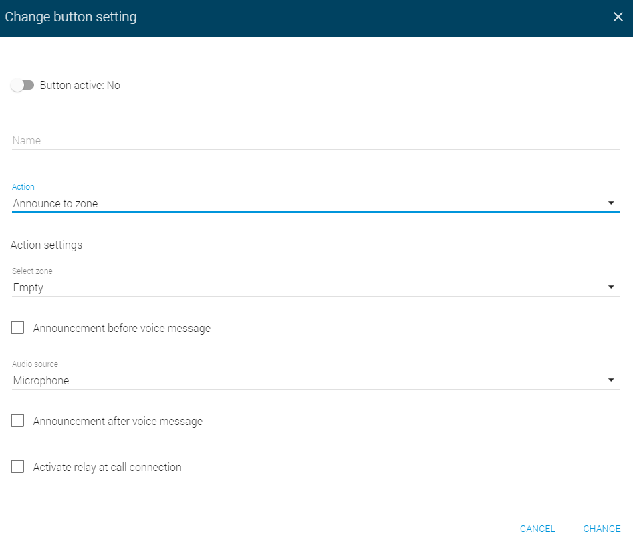633x540 pixels.
Task: Expand the Audio source dropdown arrow
Action: [611, 380]
